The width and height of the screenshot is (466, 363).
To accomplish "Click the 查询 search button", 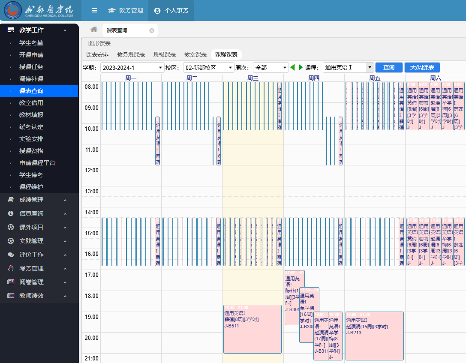I will (x=389, y=67).
